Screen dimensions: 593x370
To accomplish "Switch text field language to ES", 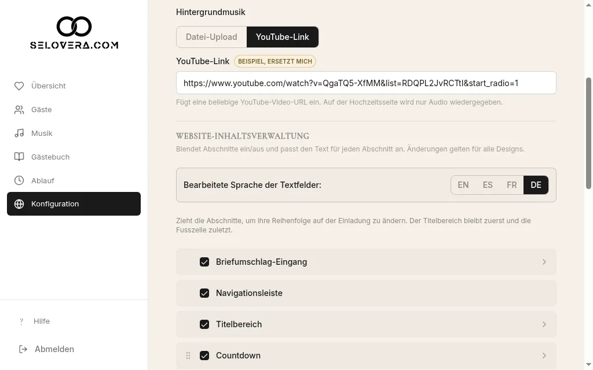I will click(x=488, y=185).
